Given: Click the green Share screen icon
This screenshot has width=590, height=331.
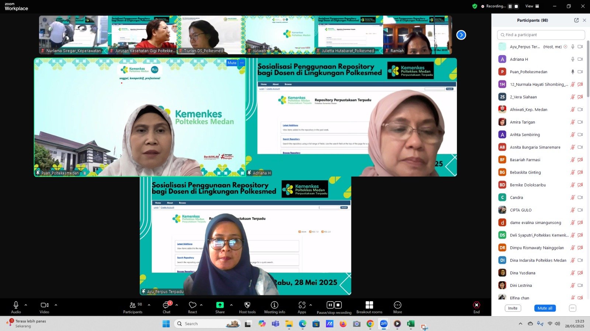Looking at the screenshot, I should click(x=220, y=305).
